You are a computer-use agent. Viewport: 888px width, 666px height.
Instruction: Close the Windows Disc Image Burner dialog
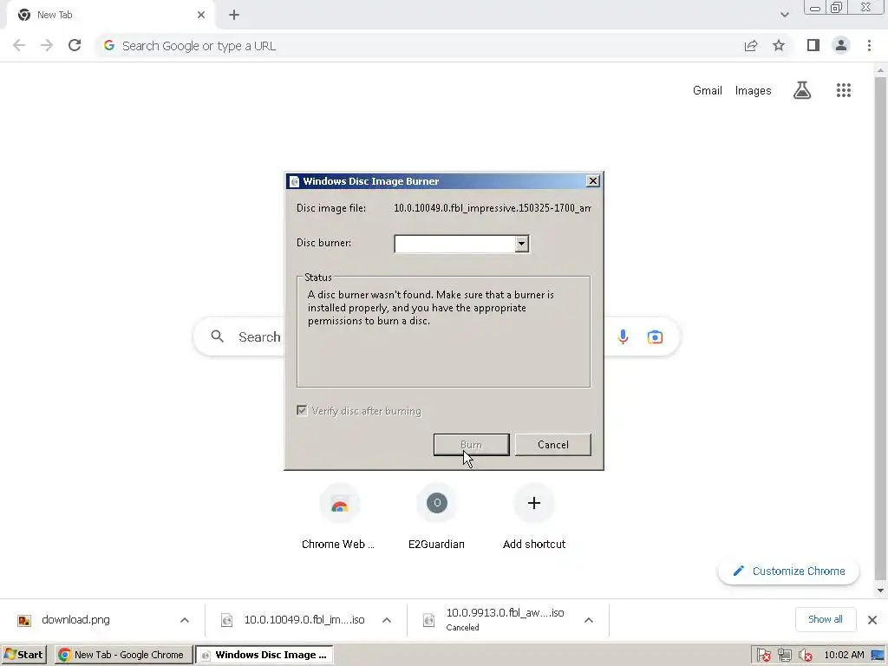coord(592,180)
